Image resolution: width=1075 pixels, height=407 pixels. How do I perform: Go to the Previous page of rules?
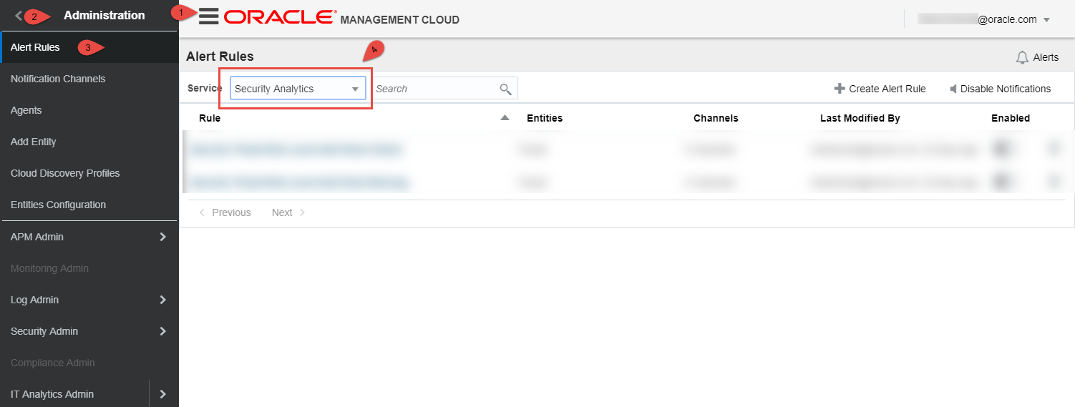(x=225, y=212)
